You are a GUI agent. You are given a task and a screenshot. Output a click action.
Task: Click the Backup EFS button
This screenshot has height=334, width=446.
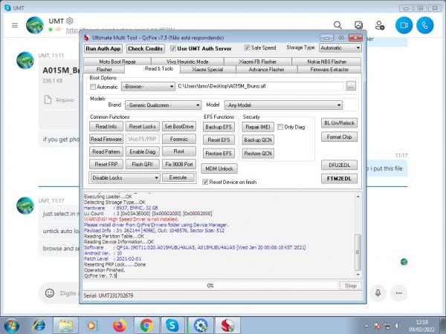[x=219, y=127]
